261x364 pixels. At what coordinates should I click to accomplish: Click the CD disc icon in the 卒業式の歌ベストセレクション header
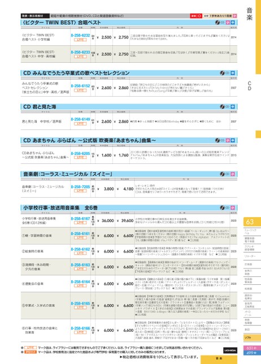(x=222, y=73)
